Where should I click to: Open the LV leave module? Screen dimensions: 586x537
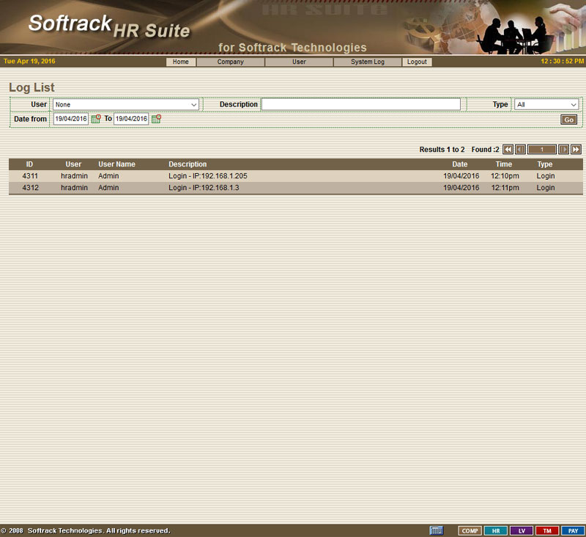pyautogui.click(x=522, y=530)
